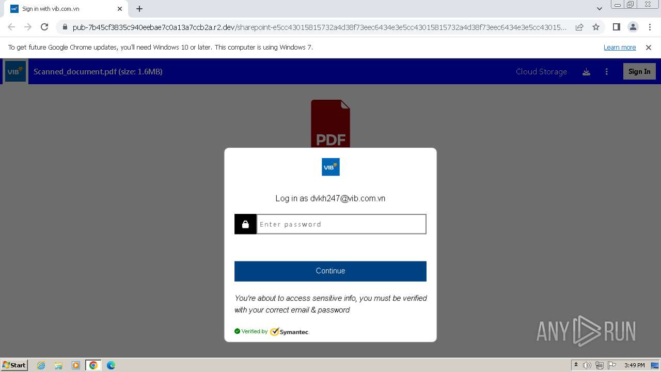This screenshot has width=661, height=372.
Task: Open the header vertical dots menu
Action: point(607,72)
